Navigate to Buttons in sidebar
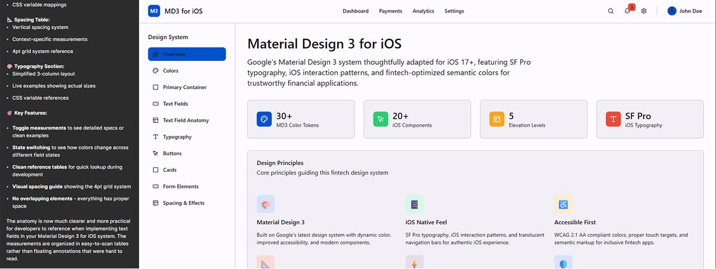The image size is (716, 269). coord(172,153)
